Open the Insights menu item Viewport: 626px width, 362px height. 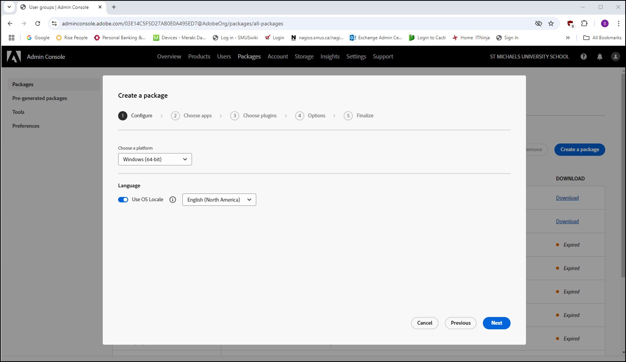[x=330, y=57]
